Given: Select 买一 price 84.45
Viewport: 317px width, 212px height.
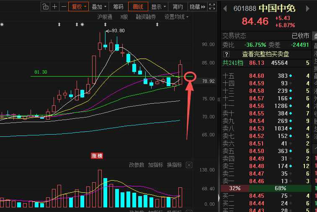Looking at the screenshot, I should point(257,196).
